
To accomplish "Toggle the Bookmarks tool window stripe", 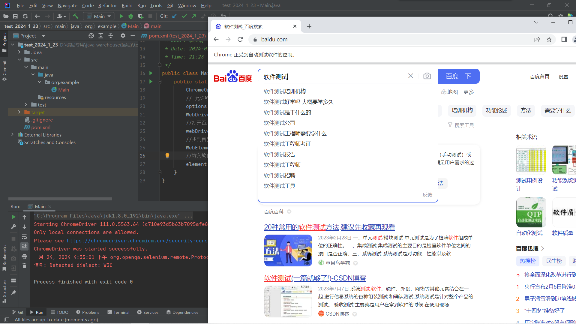I will point(4,257).
